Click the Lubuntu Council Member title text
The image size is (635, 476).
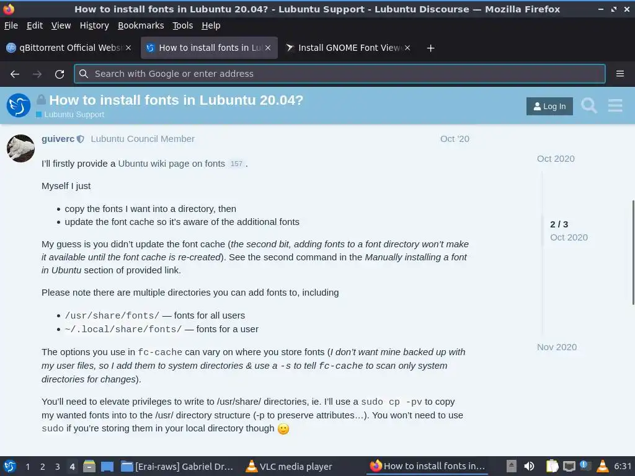pyautogui.click(x=143, y=139)
